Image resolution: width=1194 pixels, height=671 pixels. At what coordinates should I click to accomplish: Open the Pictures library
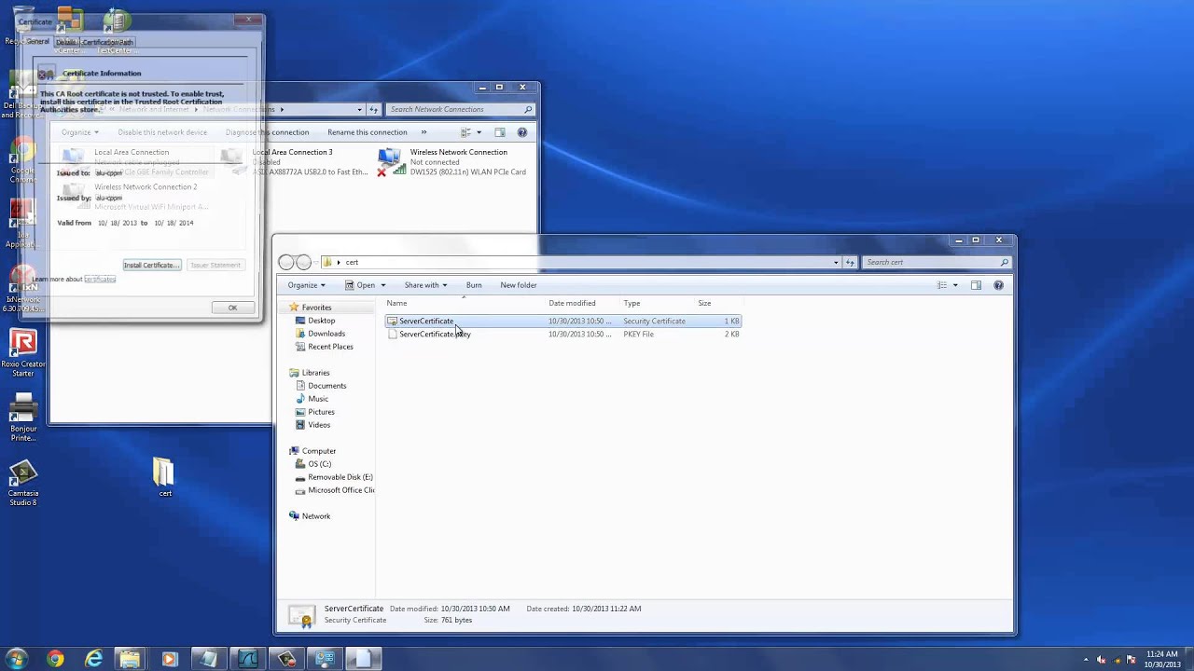click(x=321, y=412)
